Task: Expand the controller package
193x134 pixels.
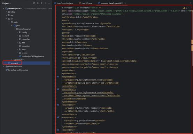Action: coord(17,39)
